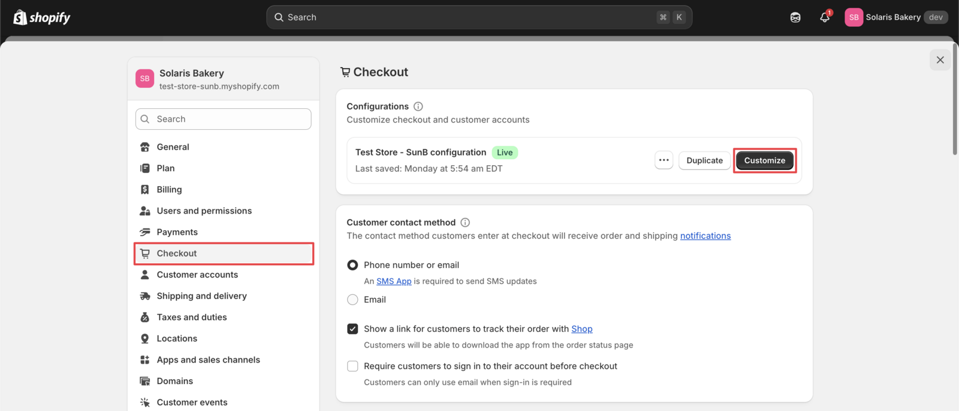Viewport: 959px width, 411px height.
Task: Open the SMS App link
Action: [394, 281]
